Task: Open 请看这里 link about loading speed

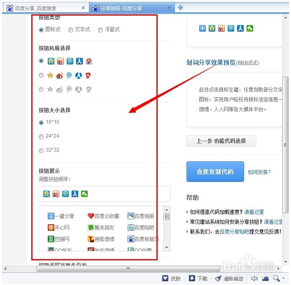Action: (254, 212)
